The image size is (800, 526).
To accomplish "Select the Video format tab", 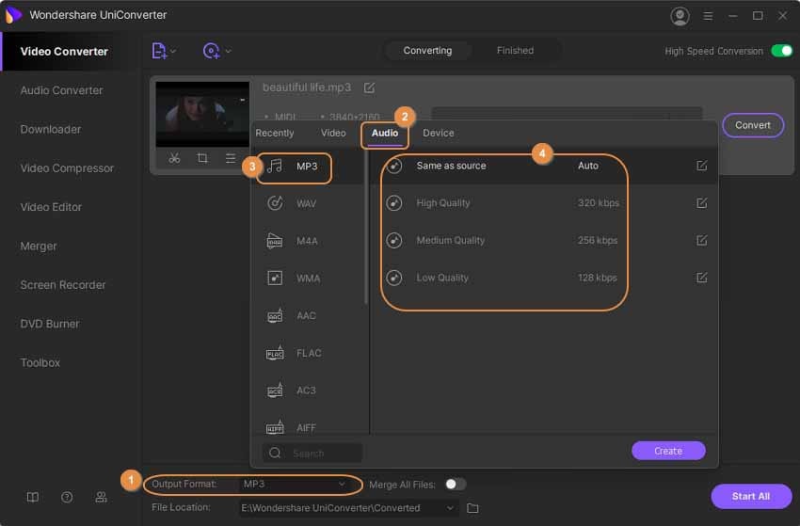I will coord(333,133).
